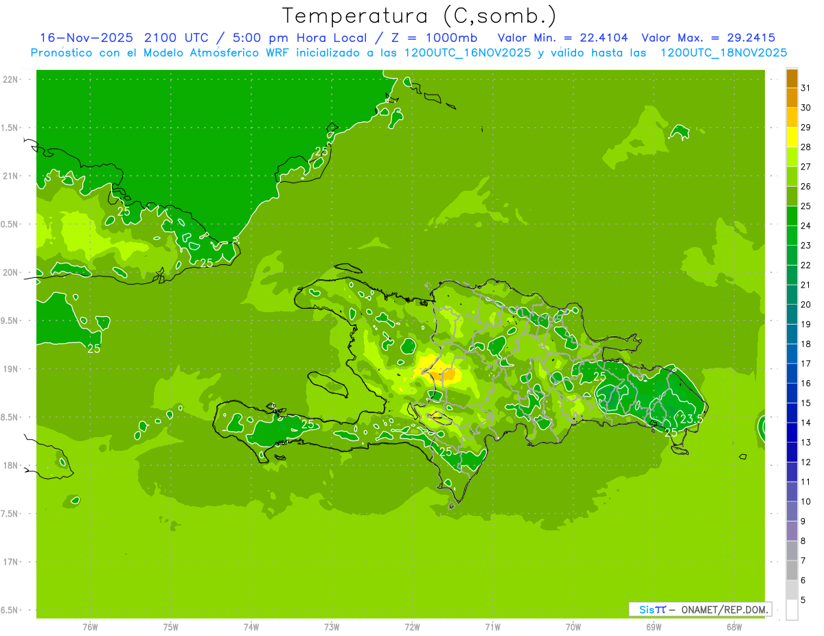Pick the orange legend swatch between 30 and 31

pos(792,97)
